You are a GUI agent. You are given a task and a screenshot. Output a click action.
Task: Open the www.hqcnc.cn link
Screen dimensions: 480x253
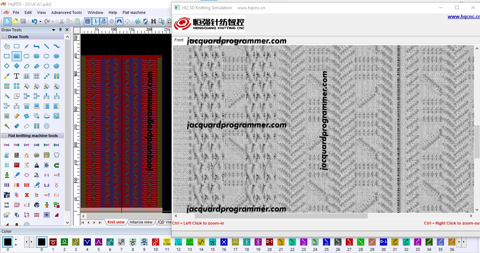pos(464,16)
